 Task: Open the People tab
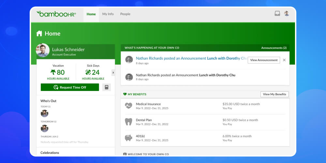(x=126, y=14)
